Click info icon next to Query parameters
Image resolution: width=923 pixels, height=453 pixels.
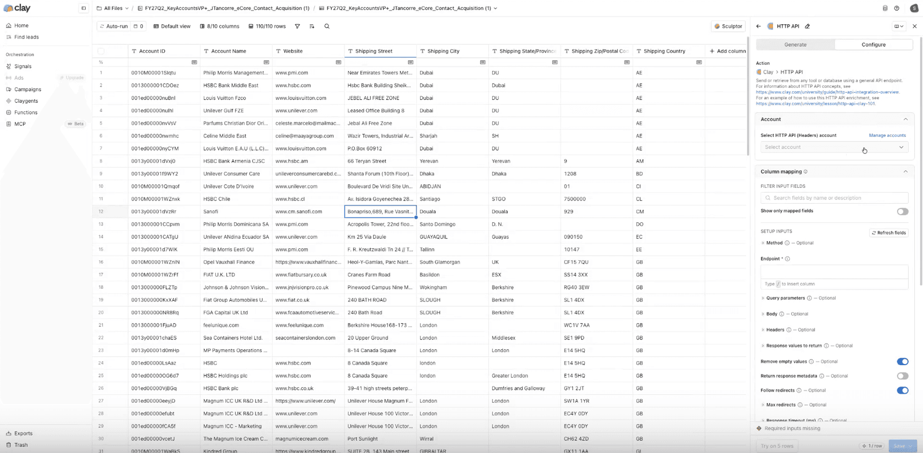click(x=809, y=298)
